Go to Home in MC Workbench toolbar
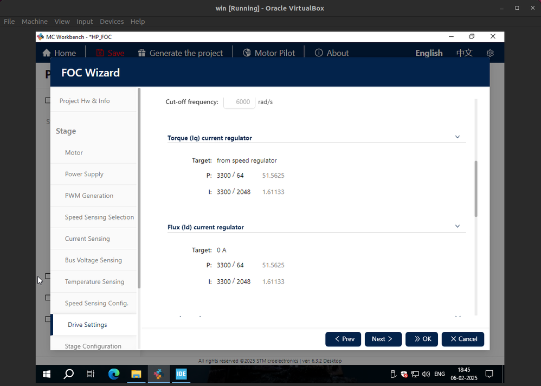This screenshot has height=386, width=541. pos(59,53)
